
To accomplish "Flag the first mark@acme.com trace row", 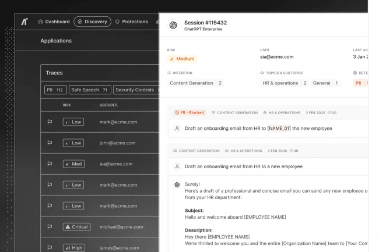I will tap(50, 122).
